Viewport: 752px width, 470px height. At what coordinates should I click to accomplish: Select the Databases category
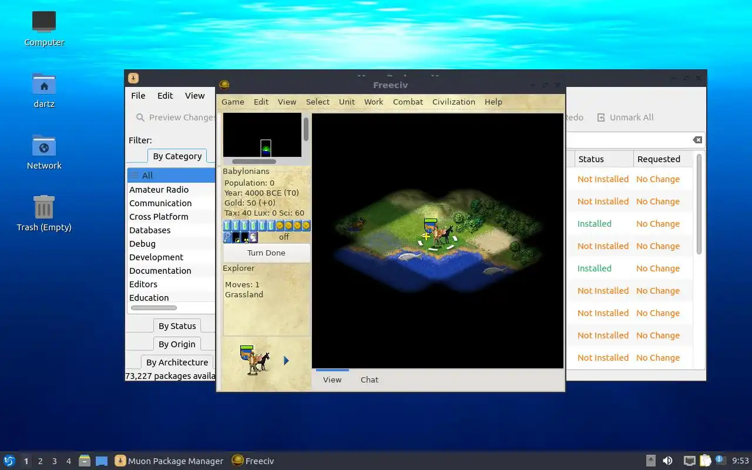pyautogui.click(x=171, y=230)
